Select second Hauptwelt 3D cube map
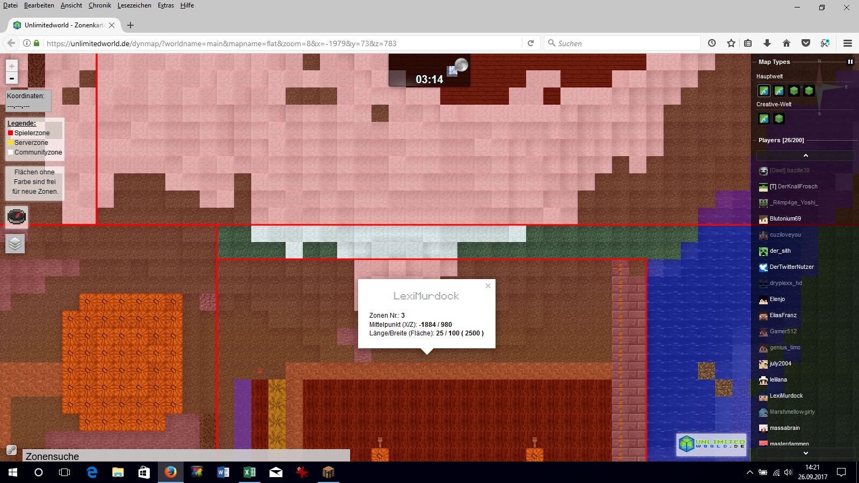The image size is (859, 483). click(809, 91)
